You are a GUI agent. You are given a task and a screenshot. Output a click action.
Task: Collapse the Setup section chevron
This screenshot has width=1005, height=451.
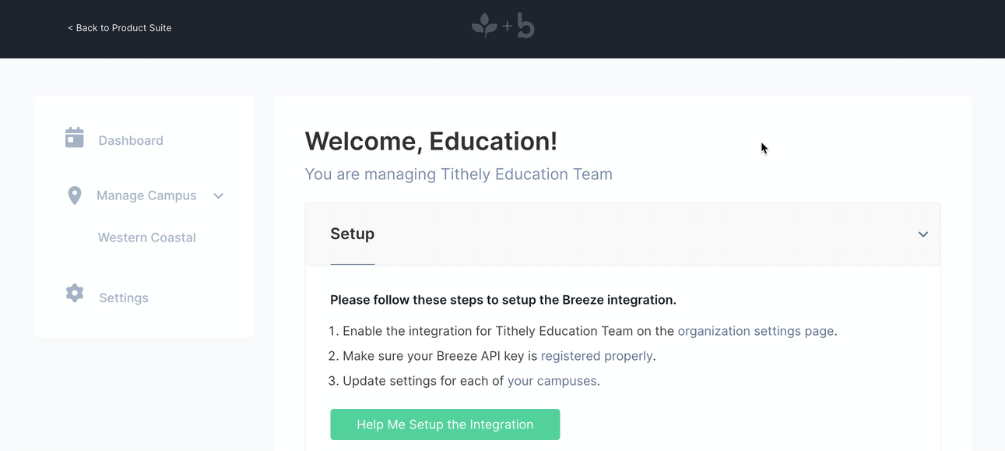(x=922, y=234)
